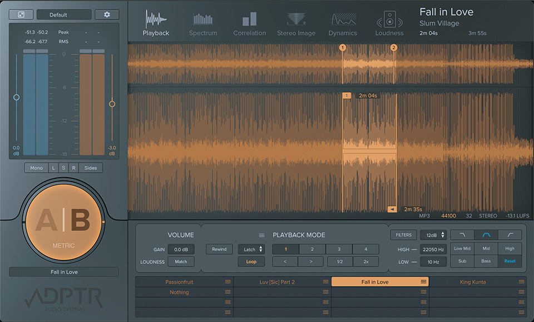Click the ADPTR Audio Systems logo
The height and width of the screenshot is (322, 534).
point(63,300)
